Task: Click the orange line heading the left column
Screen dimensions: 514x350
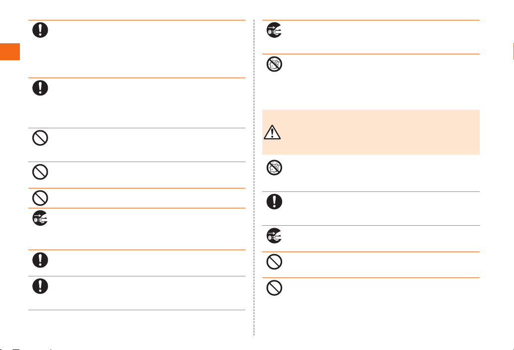Action: pos(137,20)
